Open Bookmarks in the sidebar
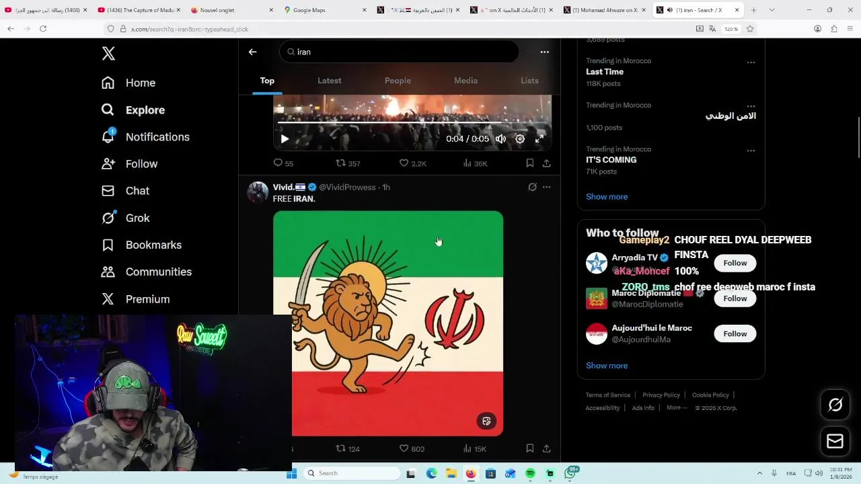Screen dimensions: 861x484 point(141,245)
